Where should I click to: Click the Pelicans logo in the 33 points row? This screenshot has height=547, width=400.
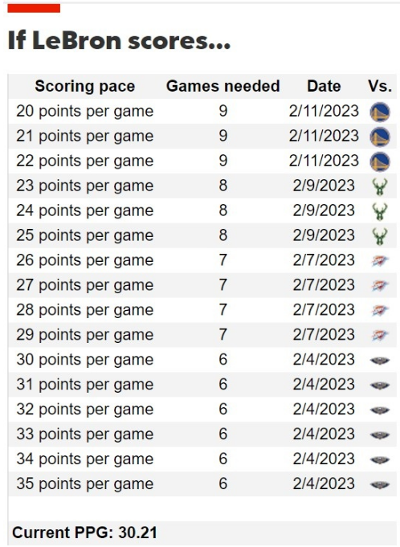[379, 435]
